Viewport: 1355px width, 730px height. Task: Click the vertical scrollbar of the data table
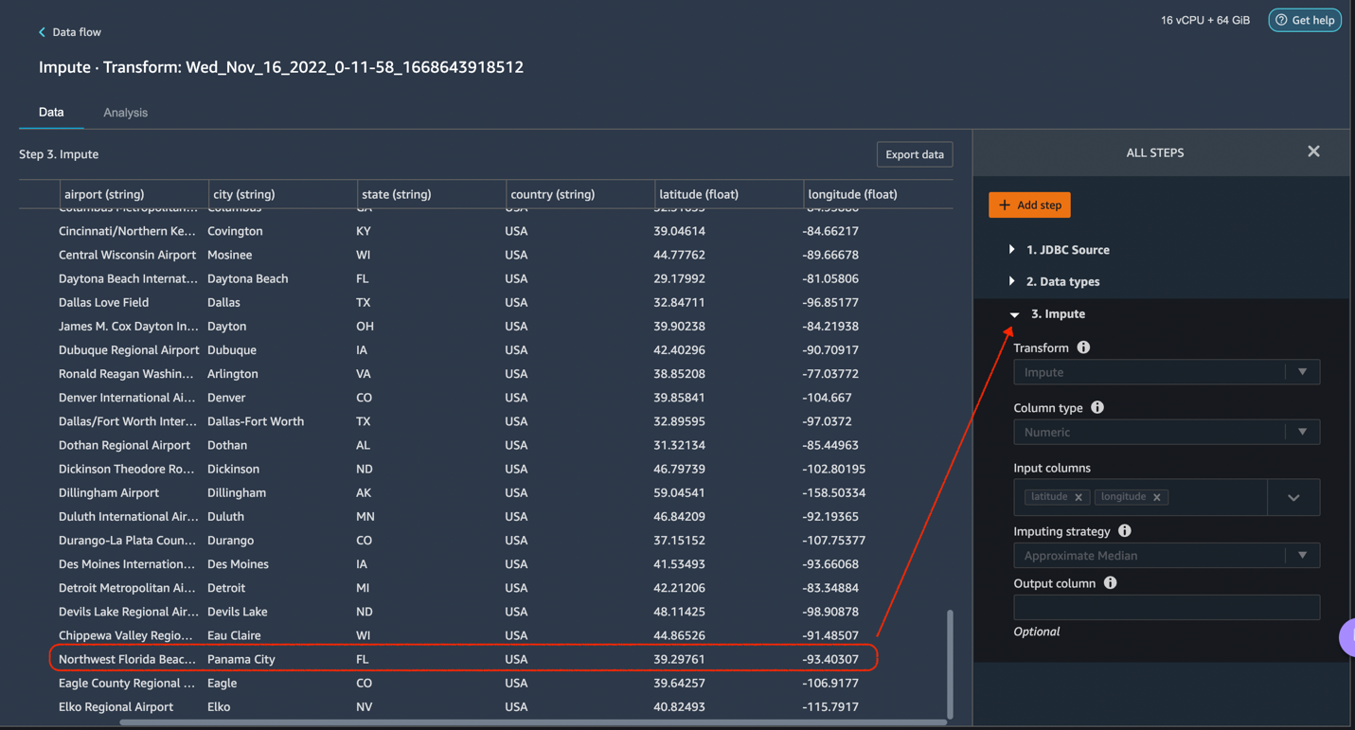pyautogui.click(x=950, y=663)
